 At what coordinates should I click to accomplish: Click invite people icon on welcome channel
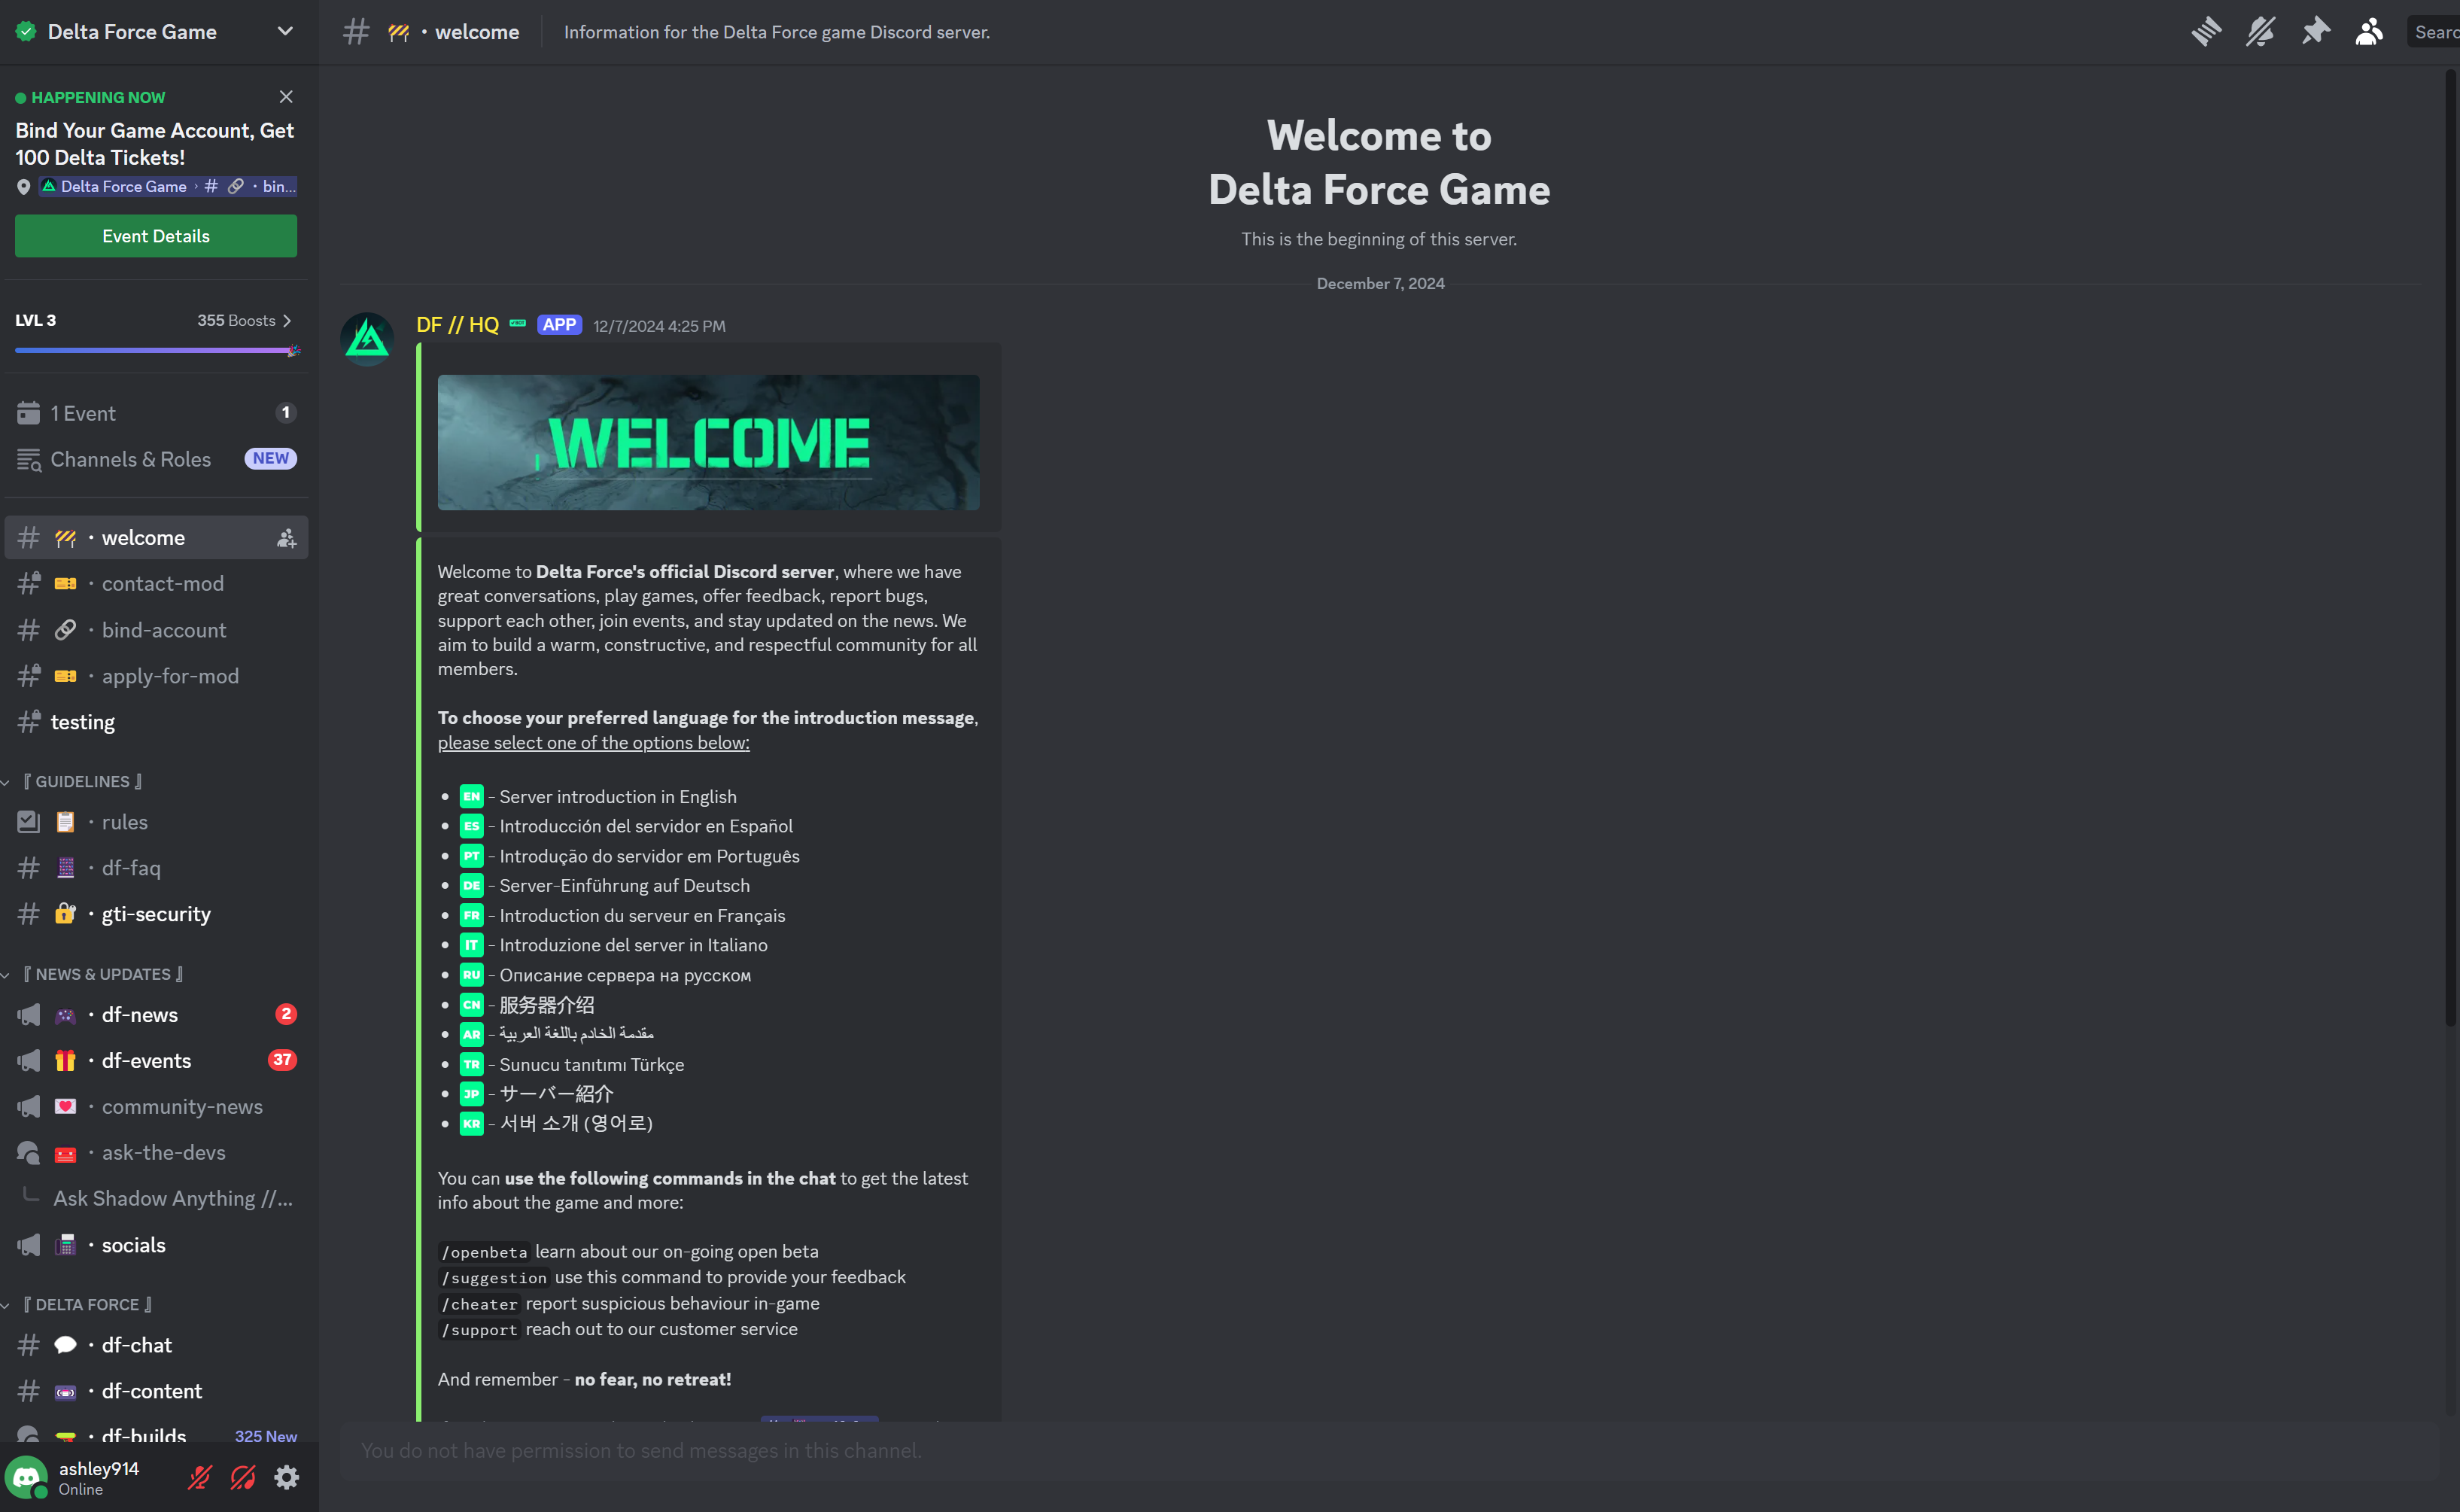point(286,538)
